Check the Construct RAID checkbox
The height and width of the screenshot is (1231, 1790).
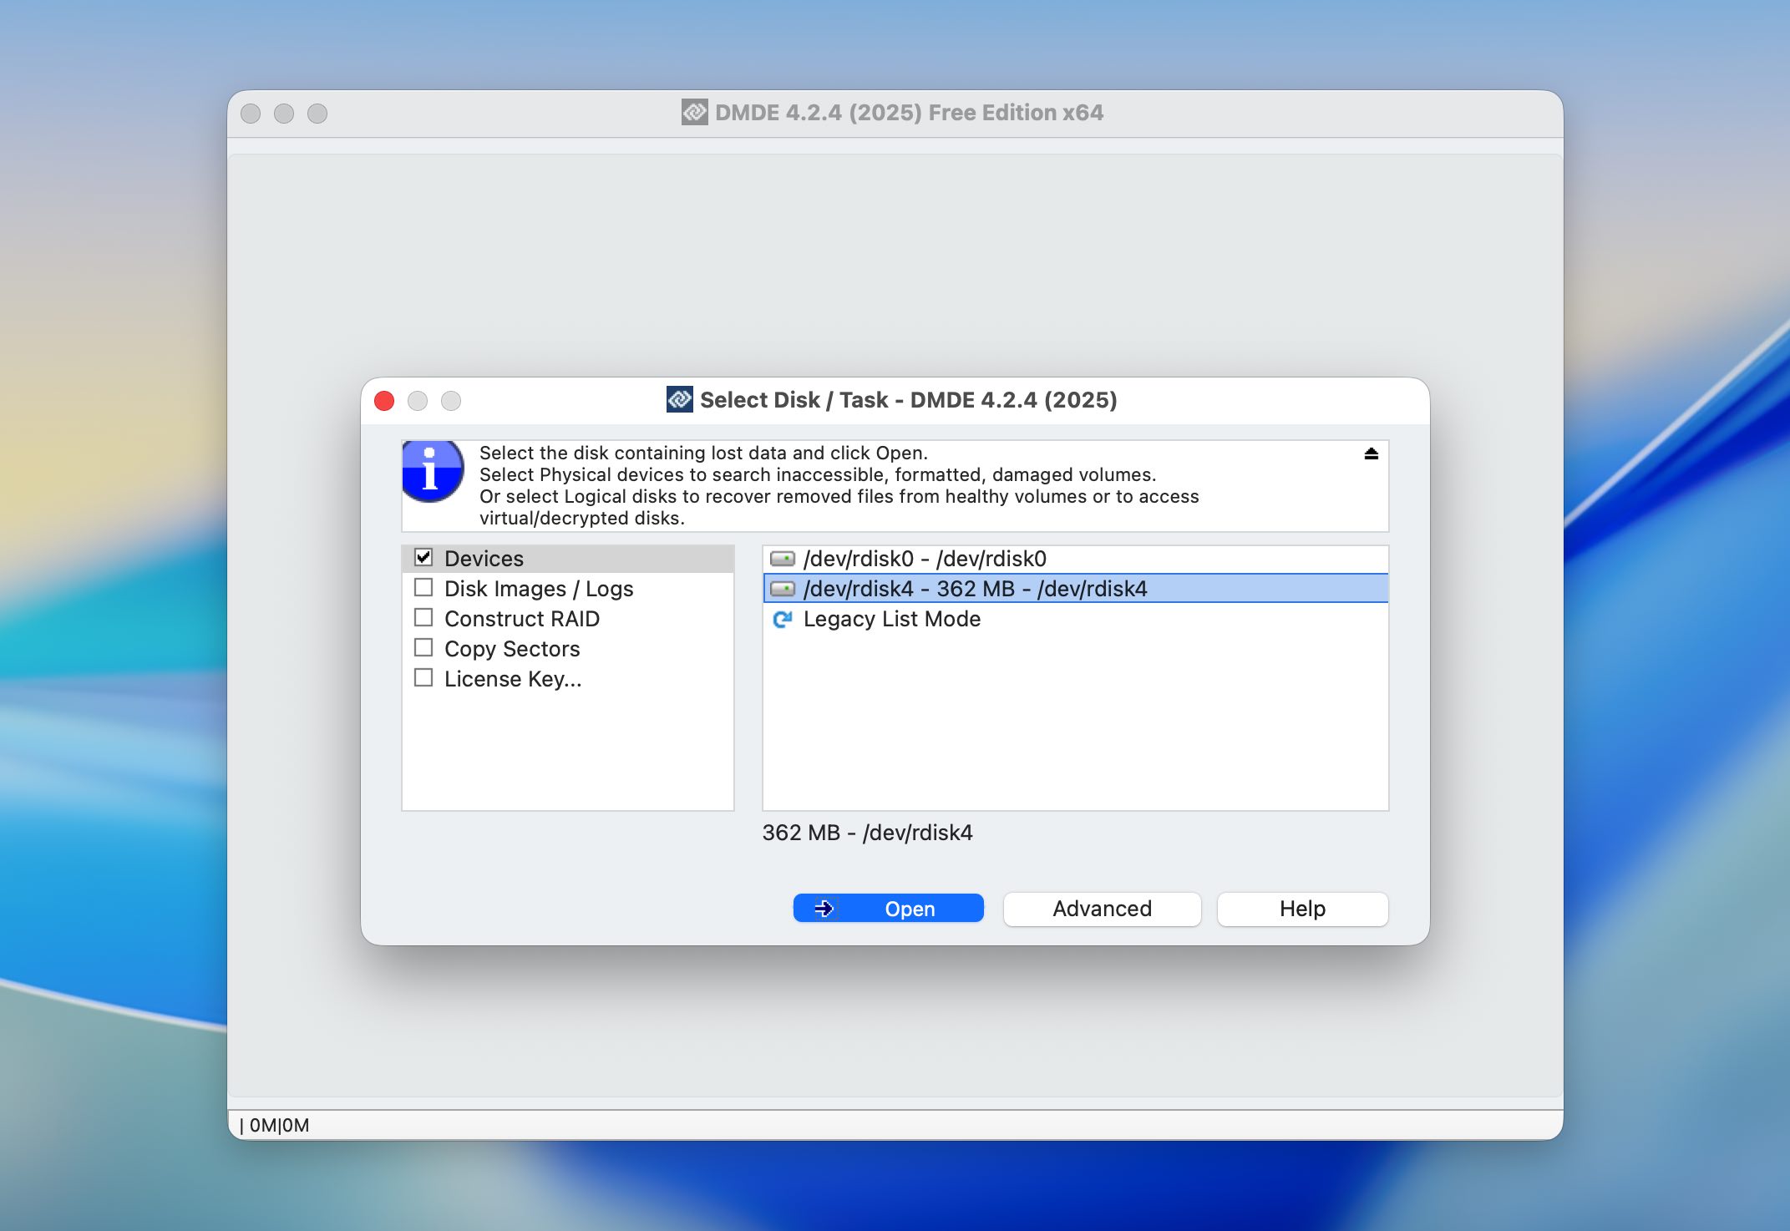click(x=423, y=617)
